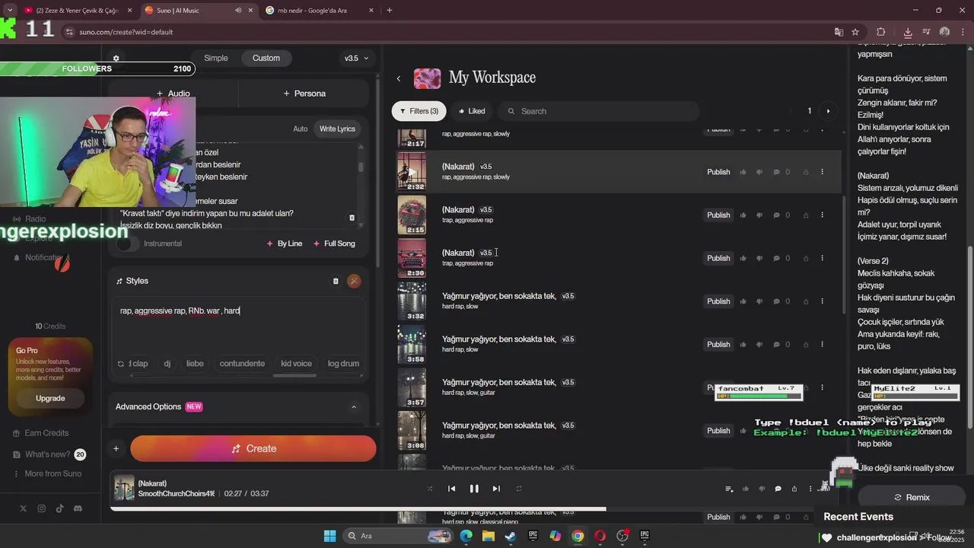Viewport: 974px width, 548px height.
Task: Open comments from the bottom player bar
Action: [778, 489]
